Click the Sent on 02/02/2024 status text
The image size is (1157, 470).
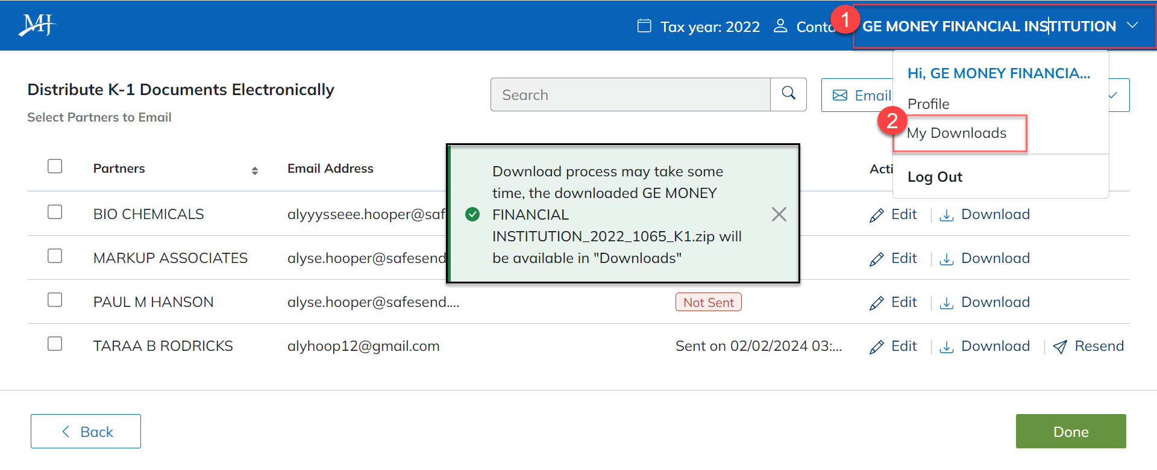759,346
